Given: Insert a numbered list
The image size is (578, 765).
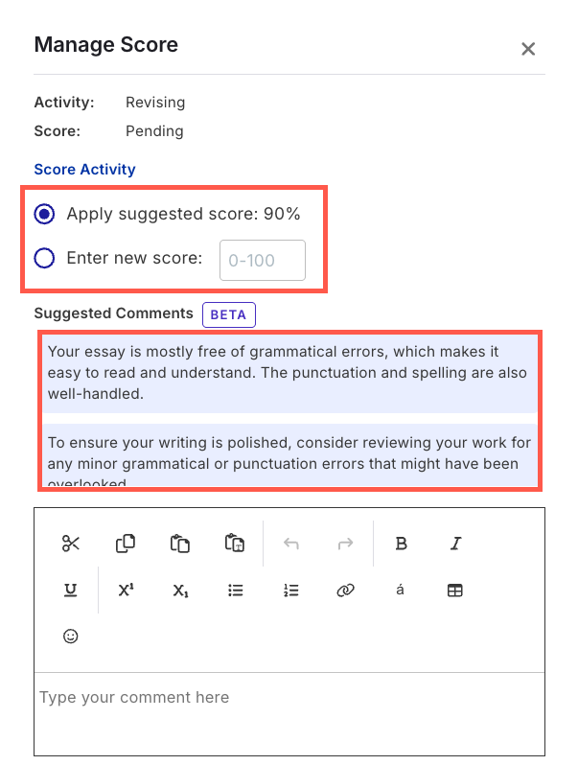Looking at the screenshot, I should 290,591.
